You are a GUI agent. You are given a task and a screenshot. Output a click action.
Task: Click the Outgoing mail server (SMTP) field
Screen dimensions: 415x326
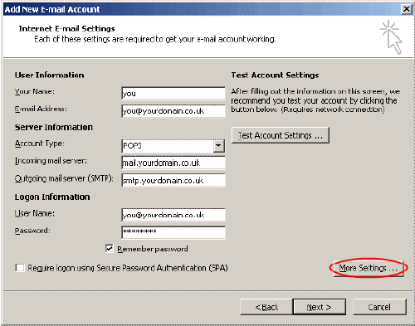[x=173, y=180]
